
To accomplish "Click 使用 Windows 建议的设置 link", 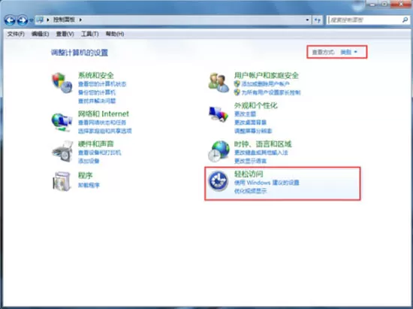I will pos(267,183).
